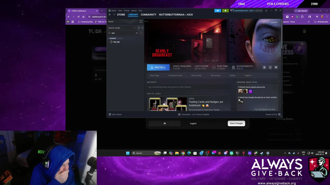Open Microsoft Edge from the taskbar

pos(189,153)
